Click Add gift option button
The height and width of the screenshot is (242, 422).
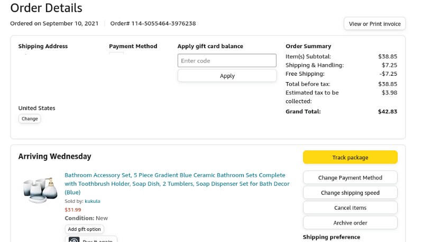[x=85, y=229]
